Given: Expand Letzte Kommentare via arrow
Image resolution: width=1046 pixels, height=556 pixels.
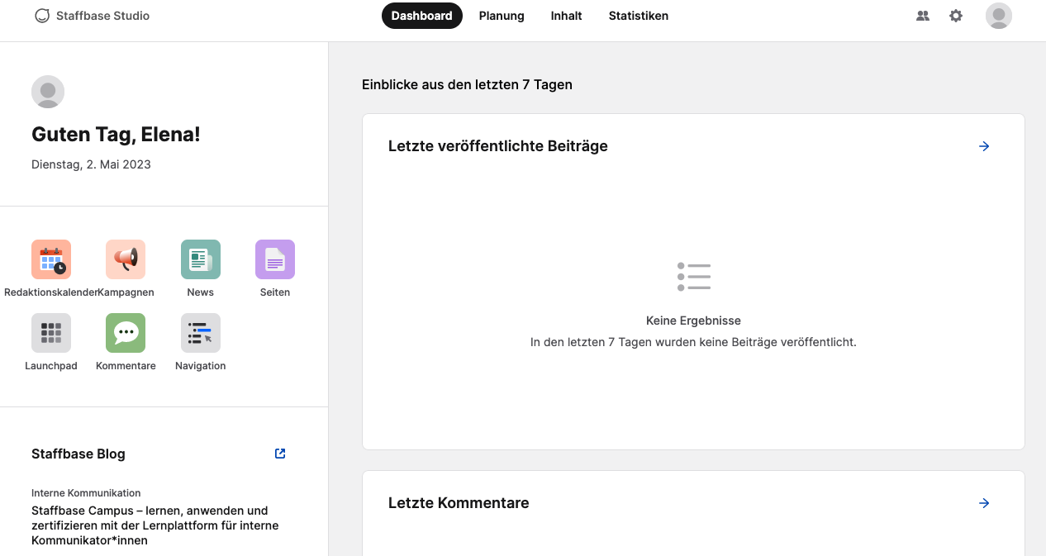Looking at the screenshot, I should pyautogui.click(x=984, y=503).
